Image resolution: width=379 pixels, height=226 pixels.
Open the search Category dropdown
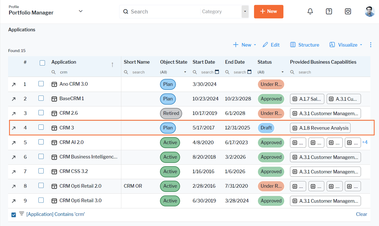[245, 12]
